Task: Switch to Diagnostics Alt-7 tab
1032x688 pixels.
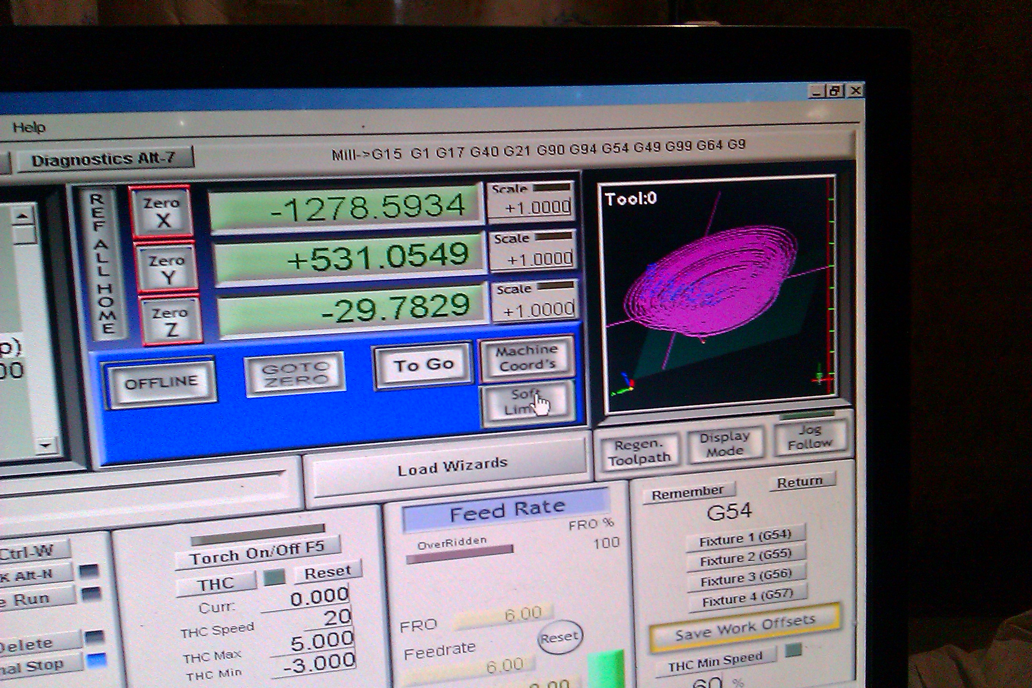Action: click(x=104, y=159)
